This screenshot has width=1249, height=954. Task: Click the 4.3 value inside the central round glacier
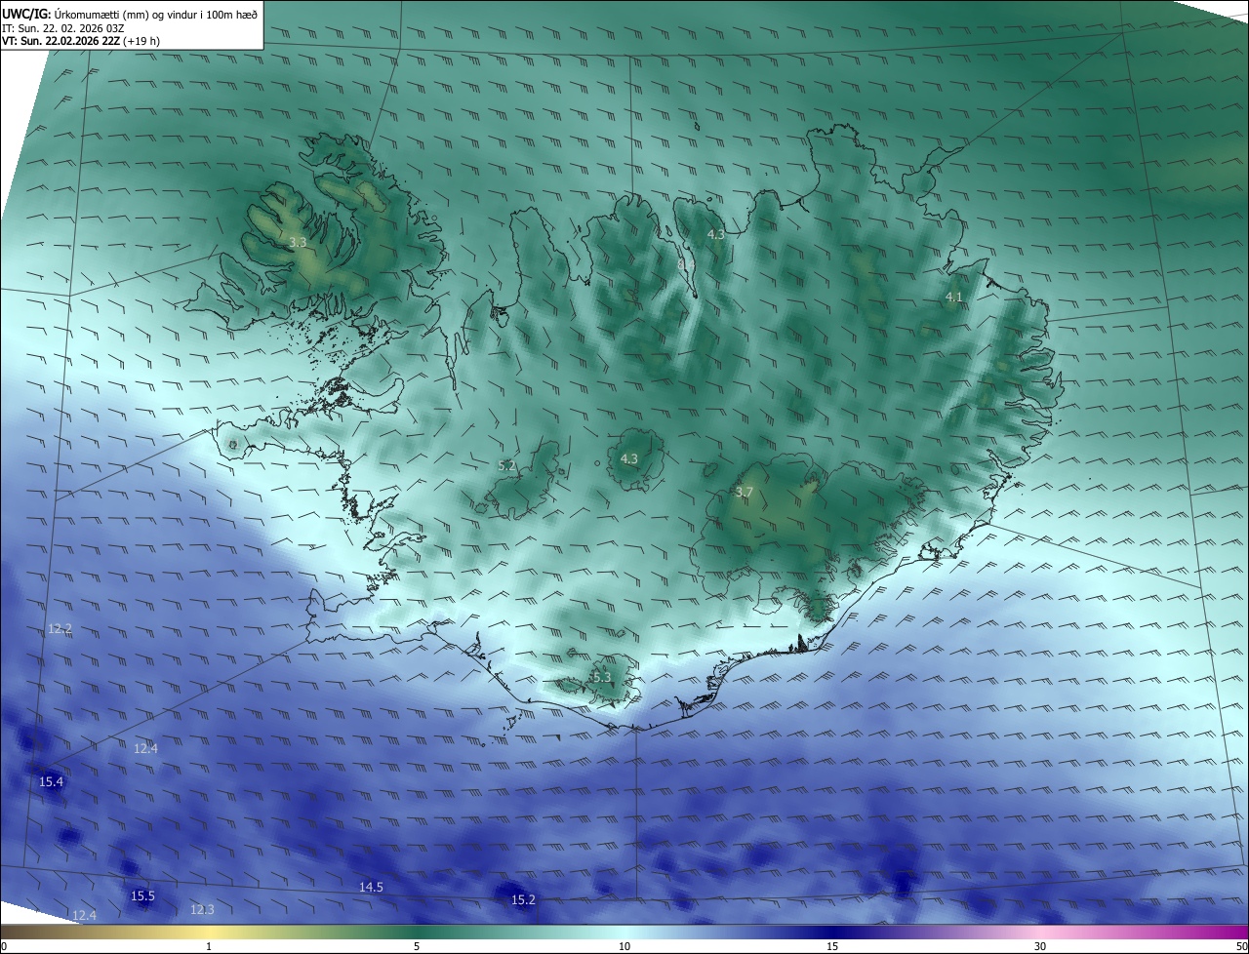point(628,458)
